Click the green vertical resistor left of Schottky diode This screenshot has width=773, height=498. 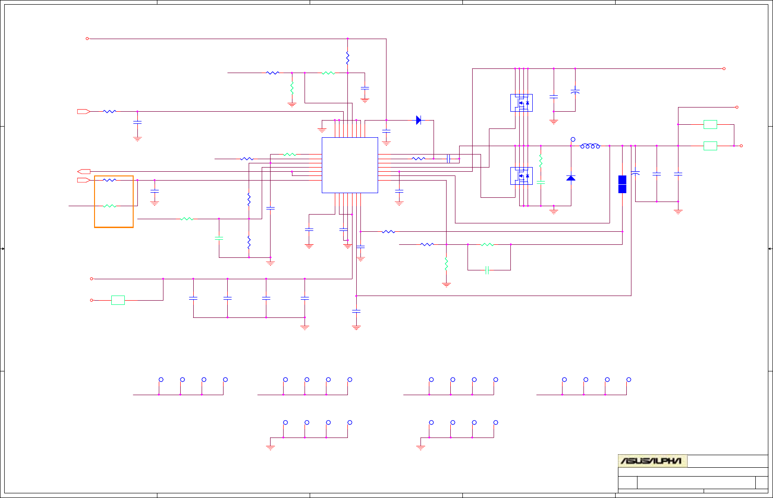click(541, 161)
